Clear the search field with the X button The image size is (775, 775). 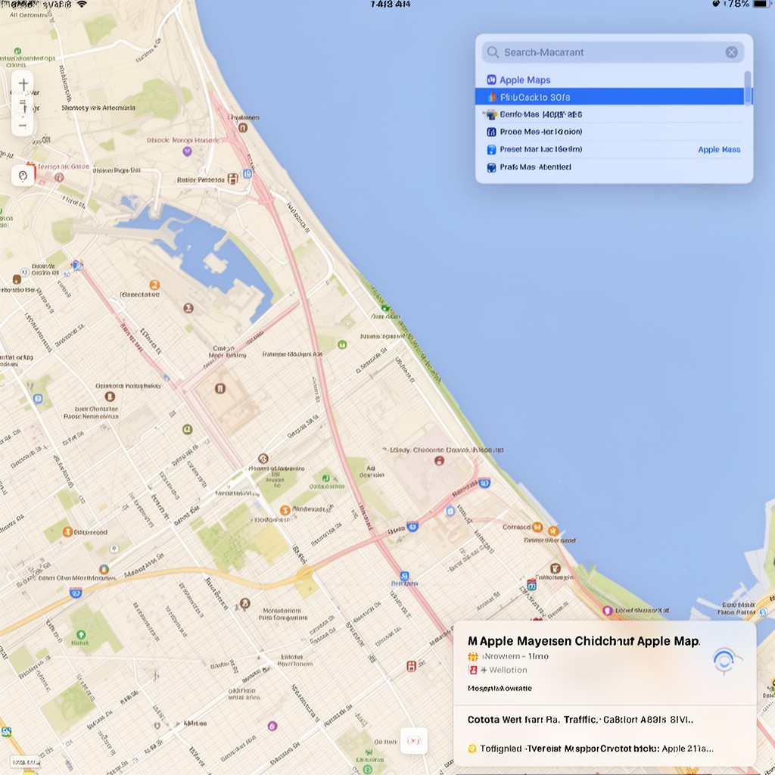click(x=732, y=52)
